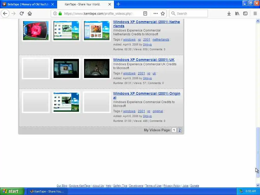Click the uk tag link
Viewport: 260px width, 195px height.
154,73
